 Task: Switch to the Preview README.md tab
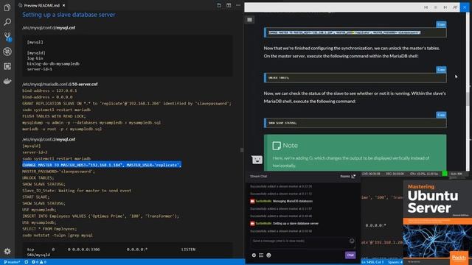coord(41,5)
